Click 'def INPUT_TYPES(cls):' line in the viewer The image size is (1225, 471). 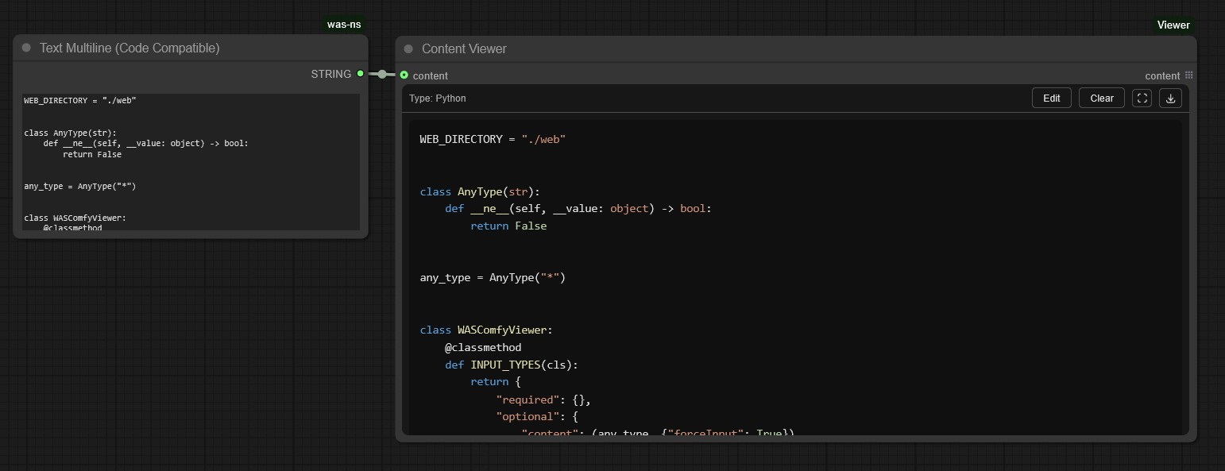[512, 365]
